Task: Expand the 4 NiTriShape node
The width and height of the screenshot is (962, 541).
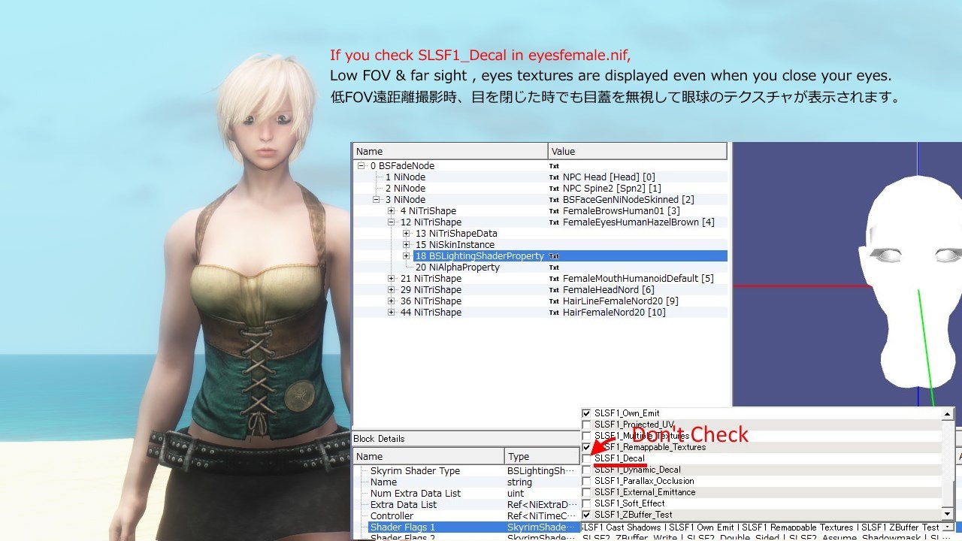Action: (x=392, y=211)
